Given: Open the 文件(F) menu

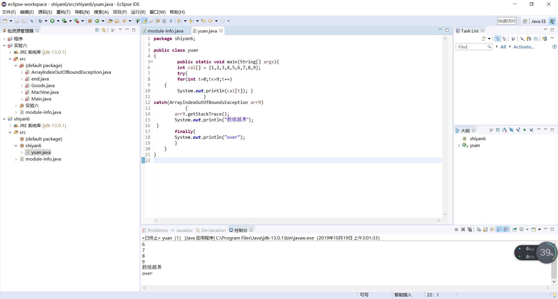Looking at the screenshot, I should pos(9,12).
